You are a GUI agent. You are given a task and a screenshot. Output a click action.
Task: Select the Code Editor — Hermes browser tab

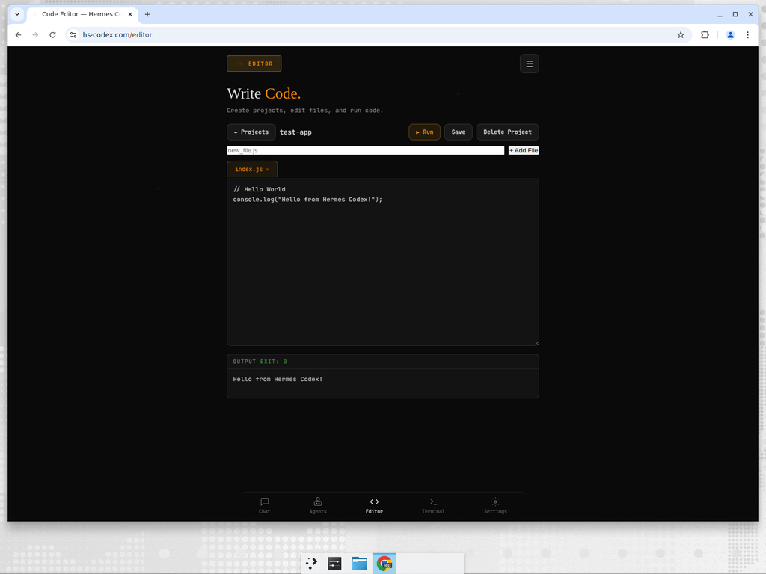tap(81, 14)
